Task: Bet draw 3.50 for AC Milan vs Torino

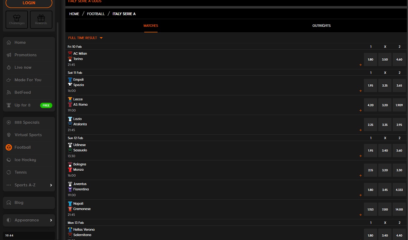Action: 385,59
